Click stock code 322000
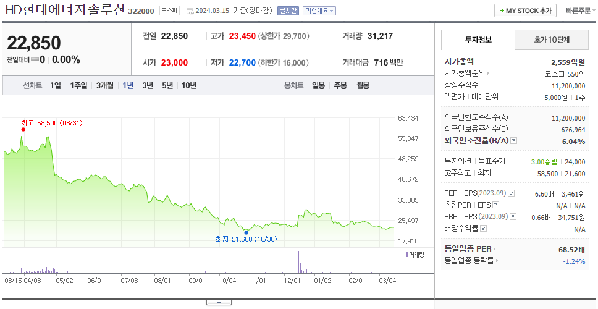 (x=141, y=11)
